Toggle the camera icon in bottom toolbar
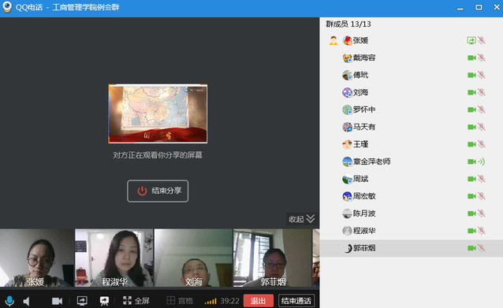This screenshot has height=308, width=503. [x=57, y=301]
